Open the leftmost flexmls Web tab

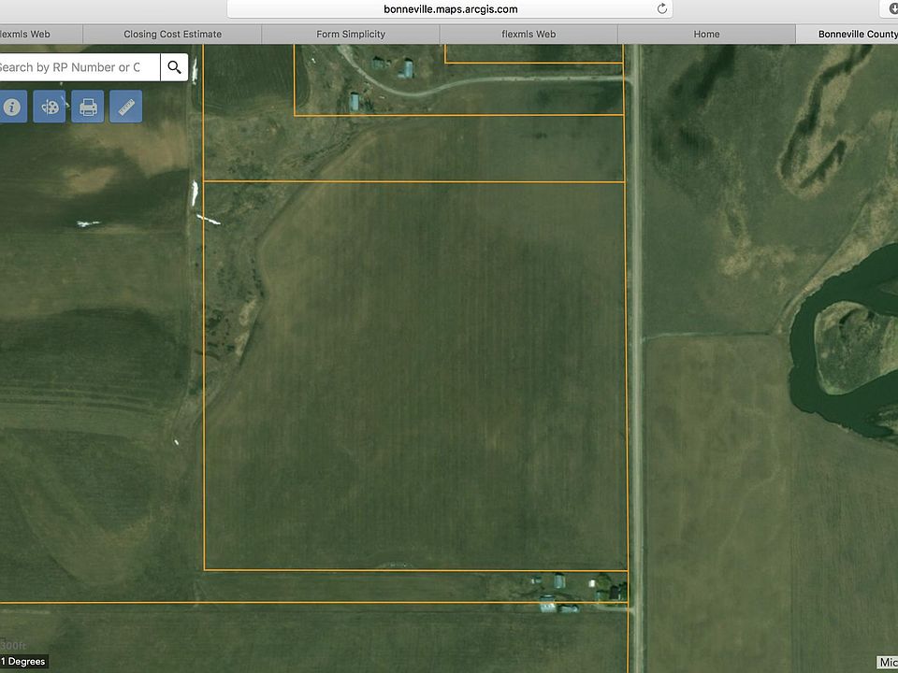tap(28, 35)
